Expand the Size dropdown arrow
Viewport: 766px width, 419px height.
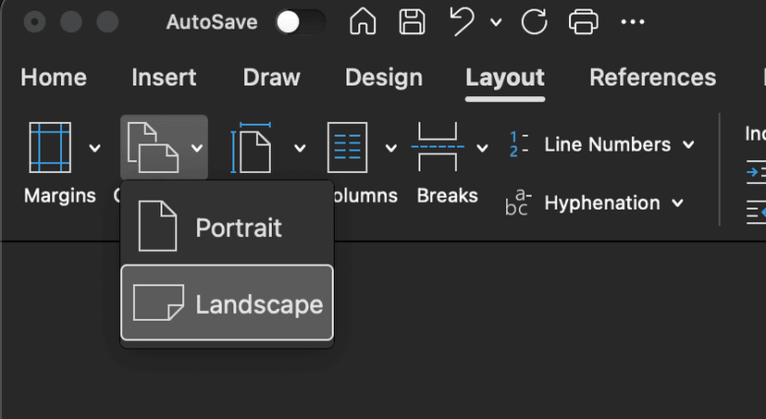pyautogui.click(x=299, y=147)
